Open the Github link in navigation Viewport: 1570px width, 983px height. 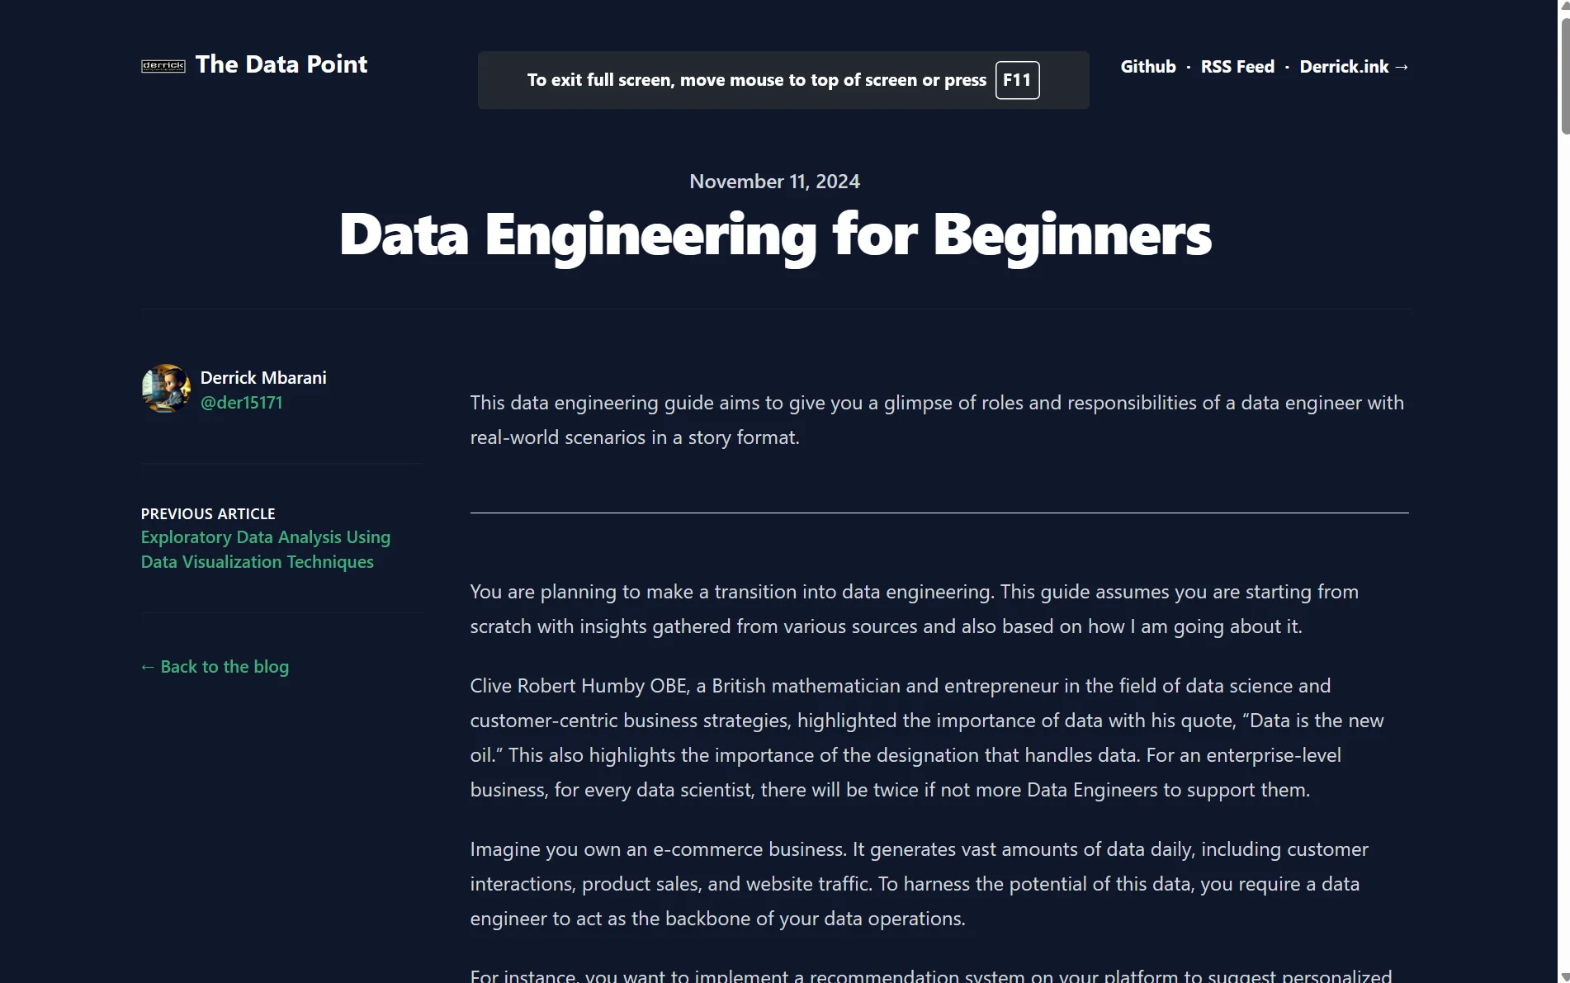pos(1147,67)
